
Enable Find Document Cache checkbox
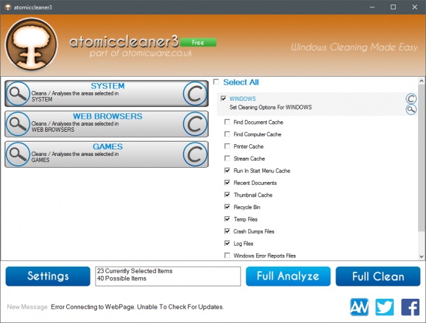click(227, 122)
